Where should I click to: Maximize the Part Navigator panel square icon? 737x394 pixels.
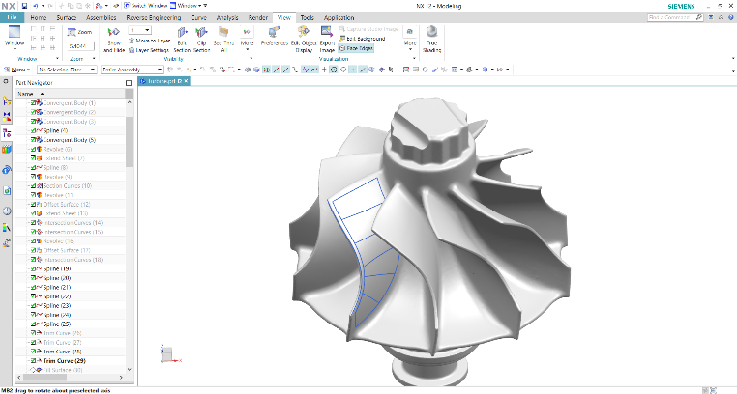pos(129,82)
